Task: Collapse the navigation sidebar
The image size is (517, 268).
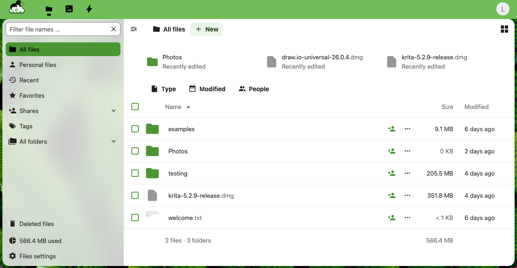Action: pyautogui.click(x=133, y=29)
